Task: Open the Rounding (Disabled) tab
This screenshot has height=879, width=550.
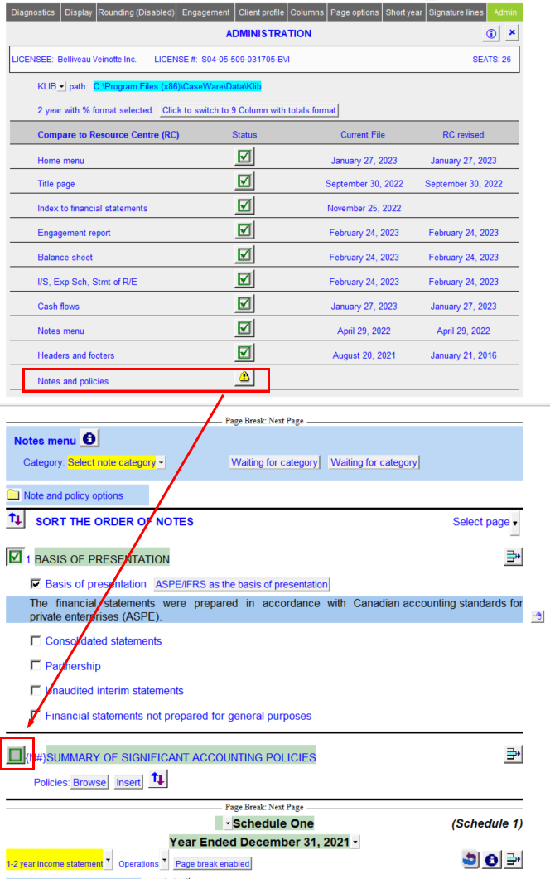Action: 136,12
